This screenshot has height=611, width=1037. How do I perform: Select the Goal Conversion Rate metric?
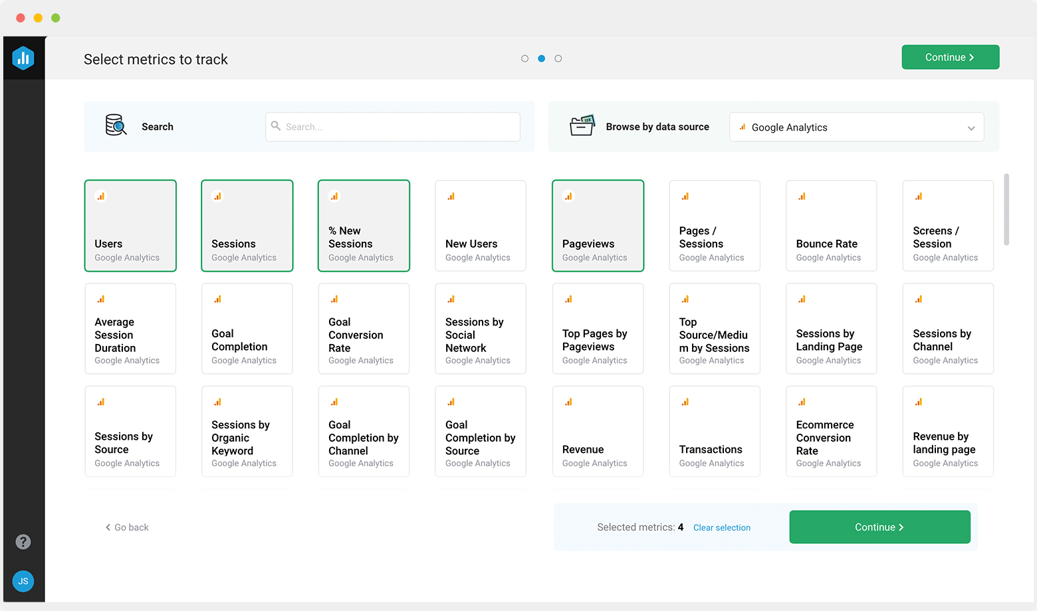pos(364,329)
